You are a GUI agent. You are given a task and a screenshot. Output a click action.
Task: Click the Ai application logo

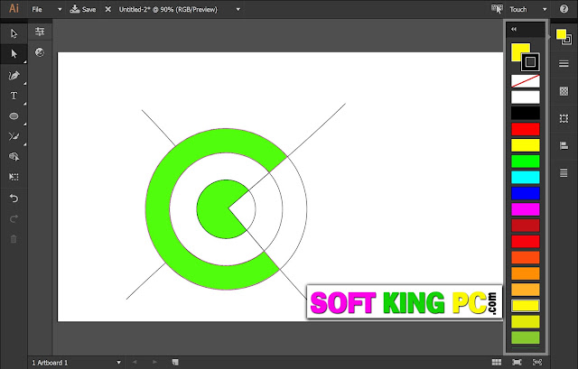[x=14, y=9]
